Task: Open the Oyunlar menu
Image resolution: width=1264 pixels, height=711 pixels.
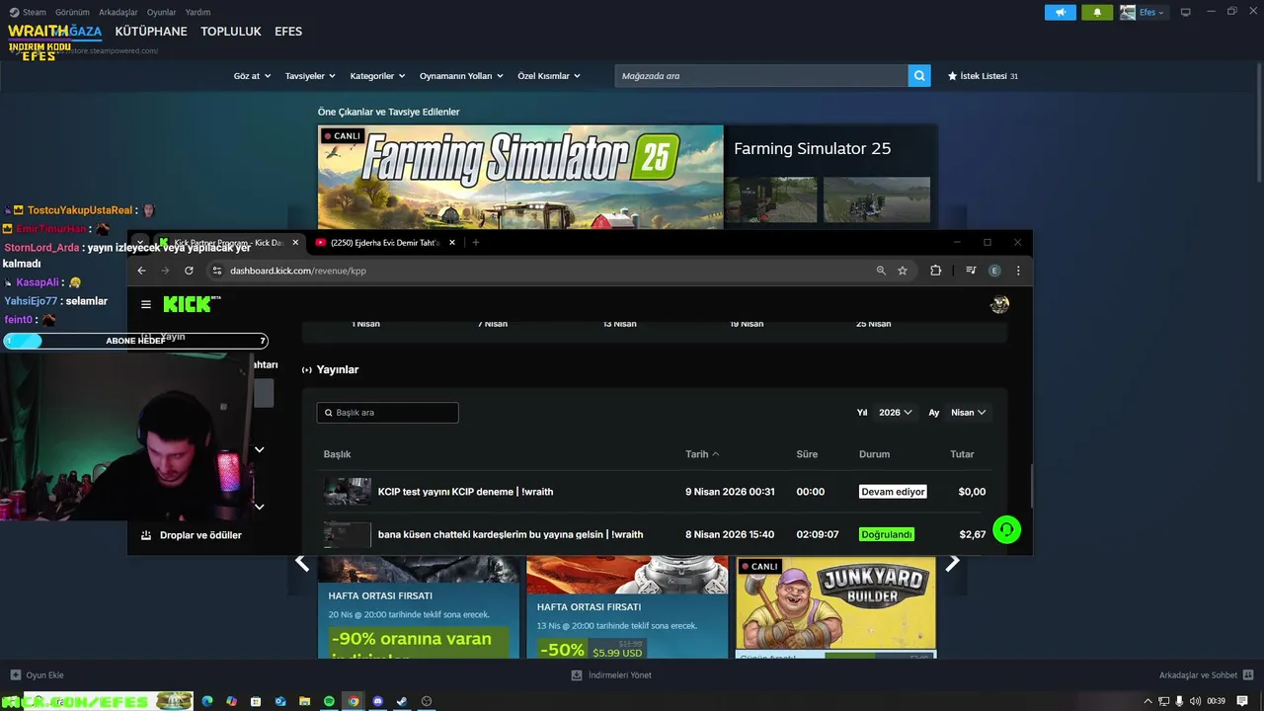Action: click(x=161, y=13)
